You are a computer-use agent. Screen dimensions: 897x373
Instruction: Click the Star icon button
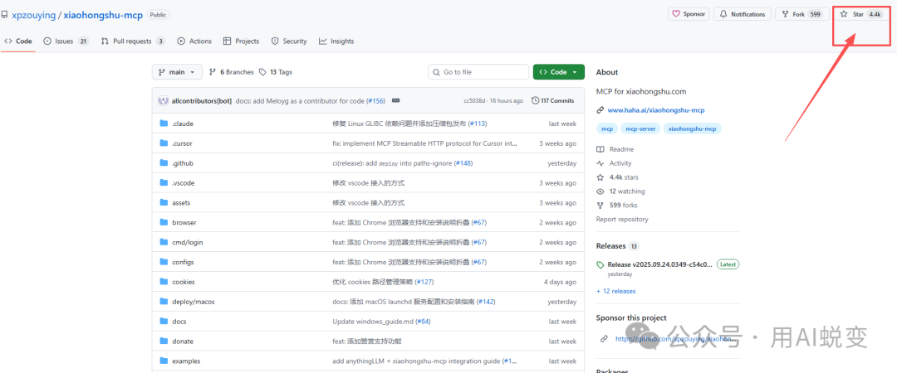[845, 14]
